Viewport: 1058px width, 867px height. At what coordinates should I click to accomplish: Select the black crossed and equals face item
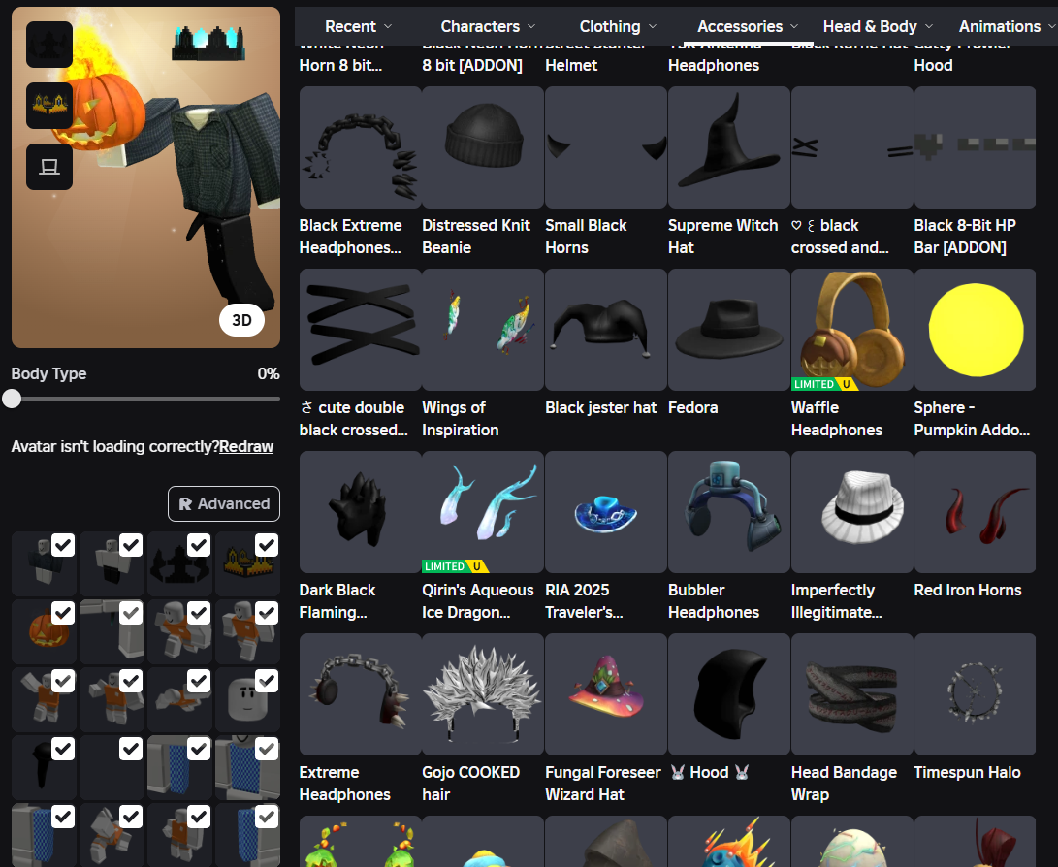point(851,147)
